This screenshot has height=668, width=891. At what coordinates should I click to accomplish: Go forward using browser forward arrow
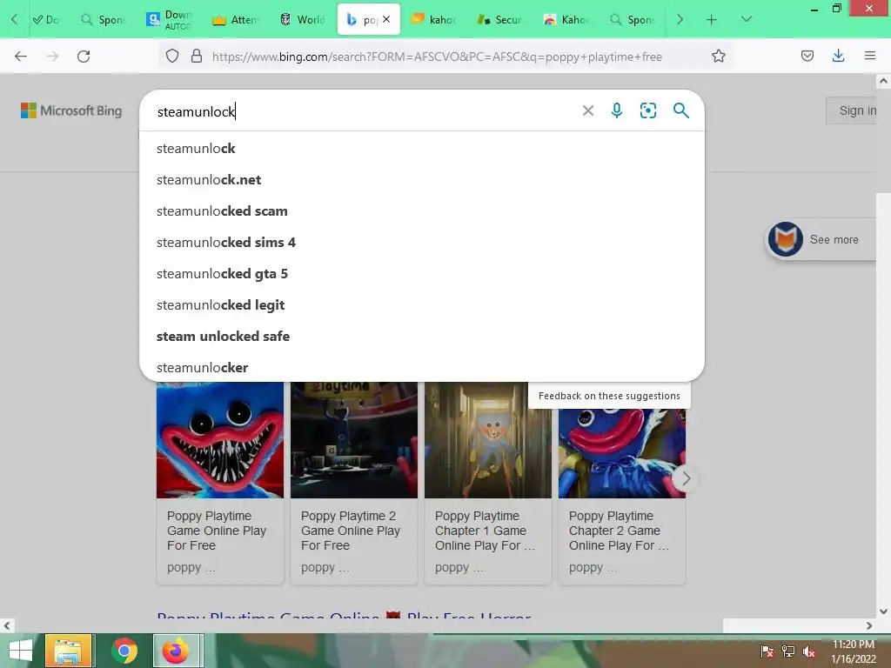[52, 57]
